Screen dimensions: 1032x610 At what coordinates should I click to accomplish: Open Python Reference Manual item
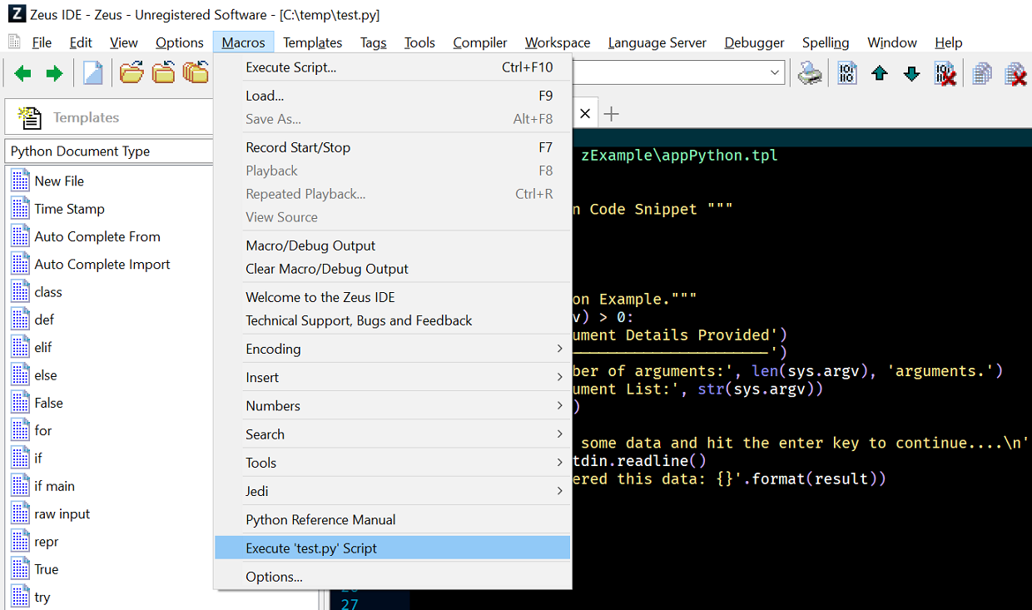(x=393, y=519)
